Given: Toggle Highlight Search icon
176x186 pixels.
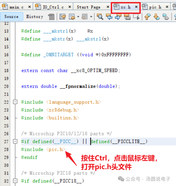Looking at the screenshot, I should pyautogui.click(x=127, y=17).
